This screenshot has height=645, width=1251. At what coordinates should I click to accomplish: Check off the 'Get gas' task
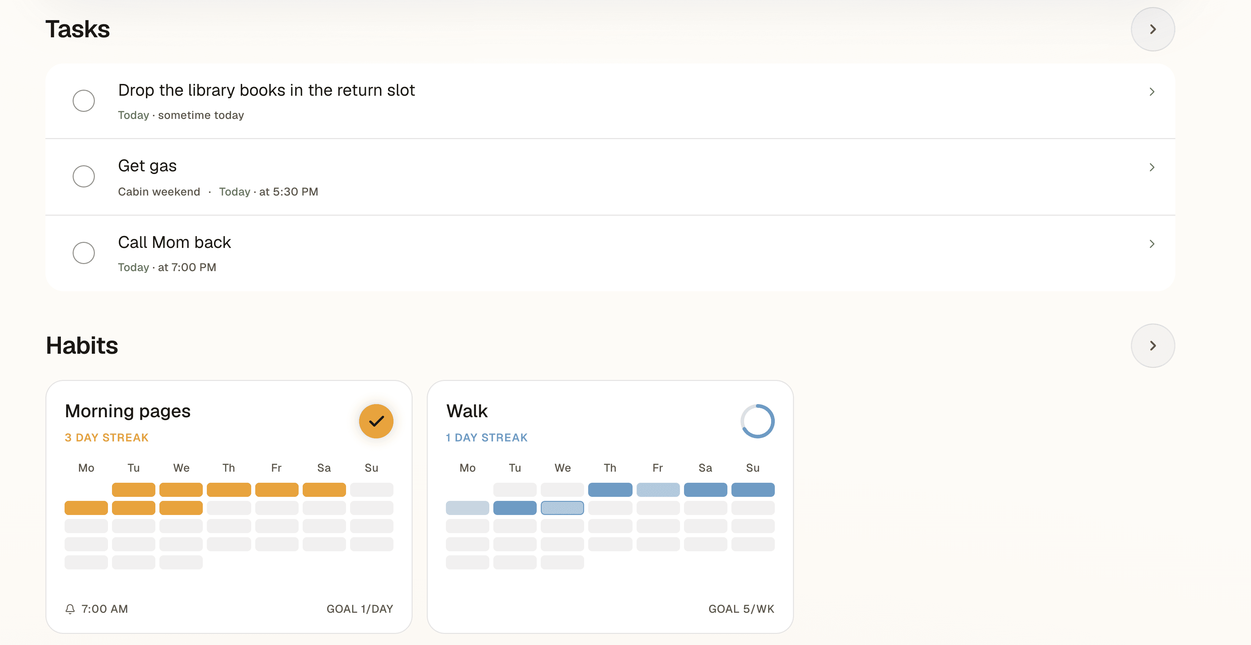(83, 176)
